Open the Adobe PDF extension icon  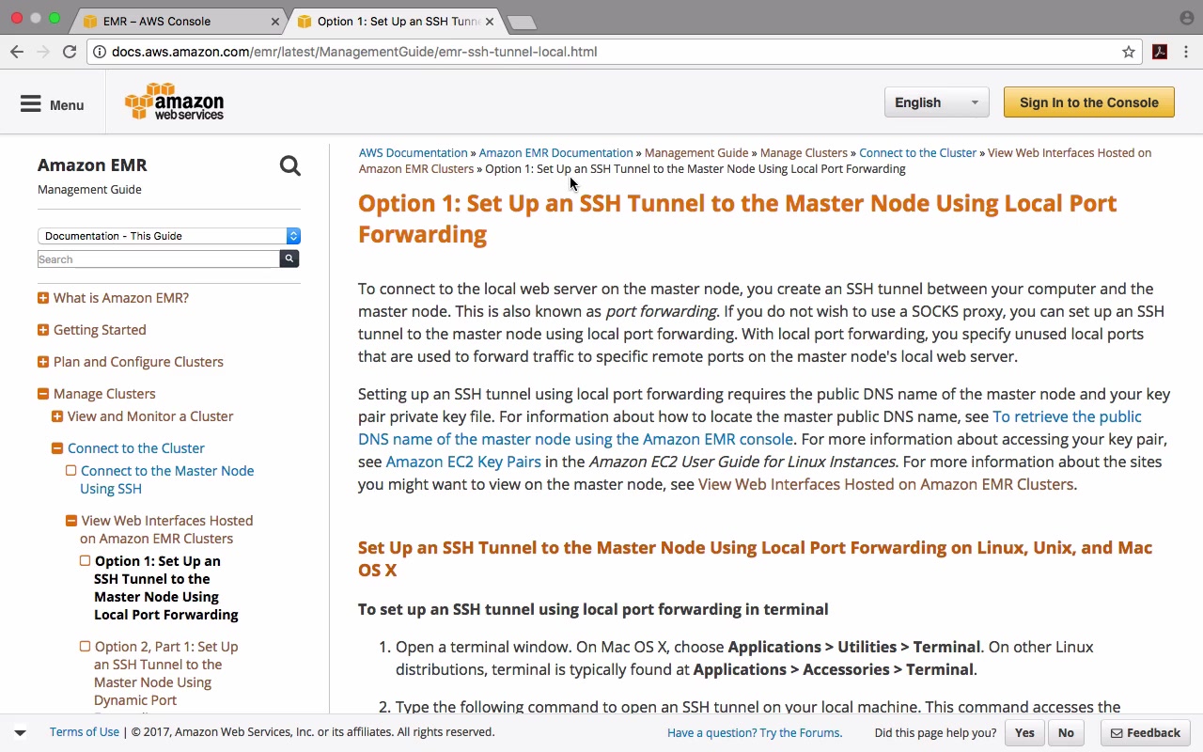click(1160, 52)
